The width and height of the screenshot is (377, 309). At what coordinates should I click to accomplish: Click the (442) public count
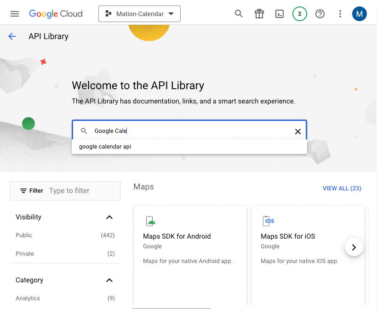[108, 235]
